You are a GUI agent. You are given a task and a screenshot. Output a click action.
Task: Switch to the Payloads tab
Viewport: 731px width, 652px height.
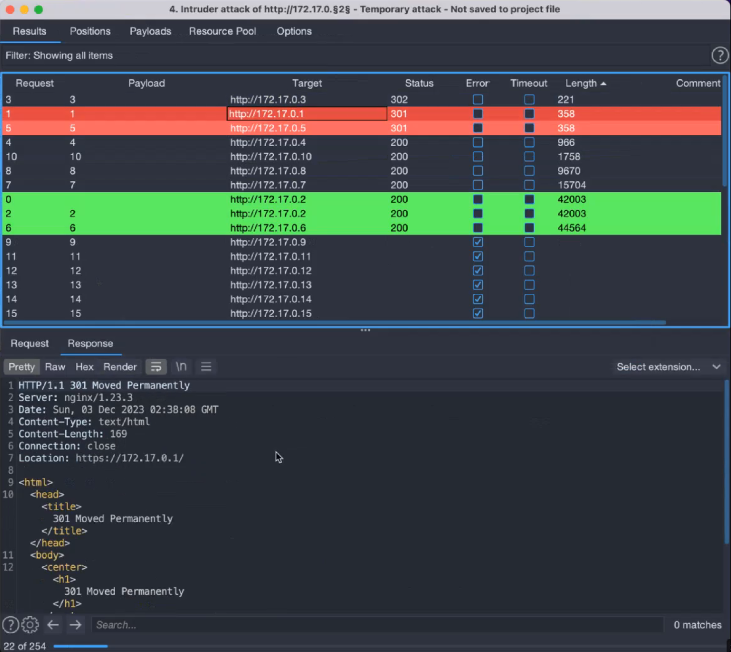150,31
